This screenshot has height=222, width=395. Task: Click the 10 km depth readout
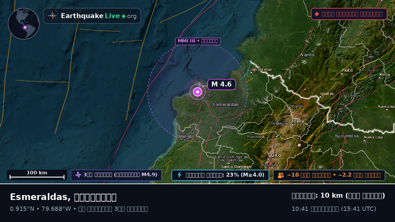(x=338, y=196)
